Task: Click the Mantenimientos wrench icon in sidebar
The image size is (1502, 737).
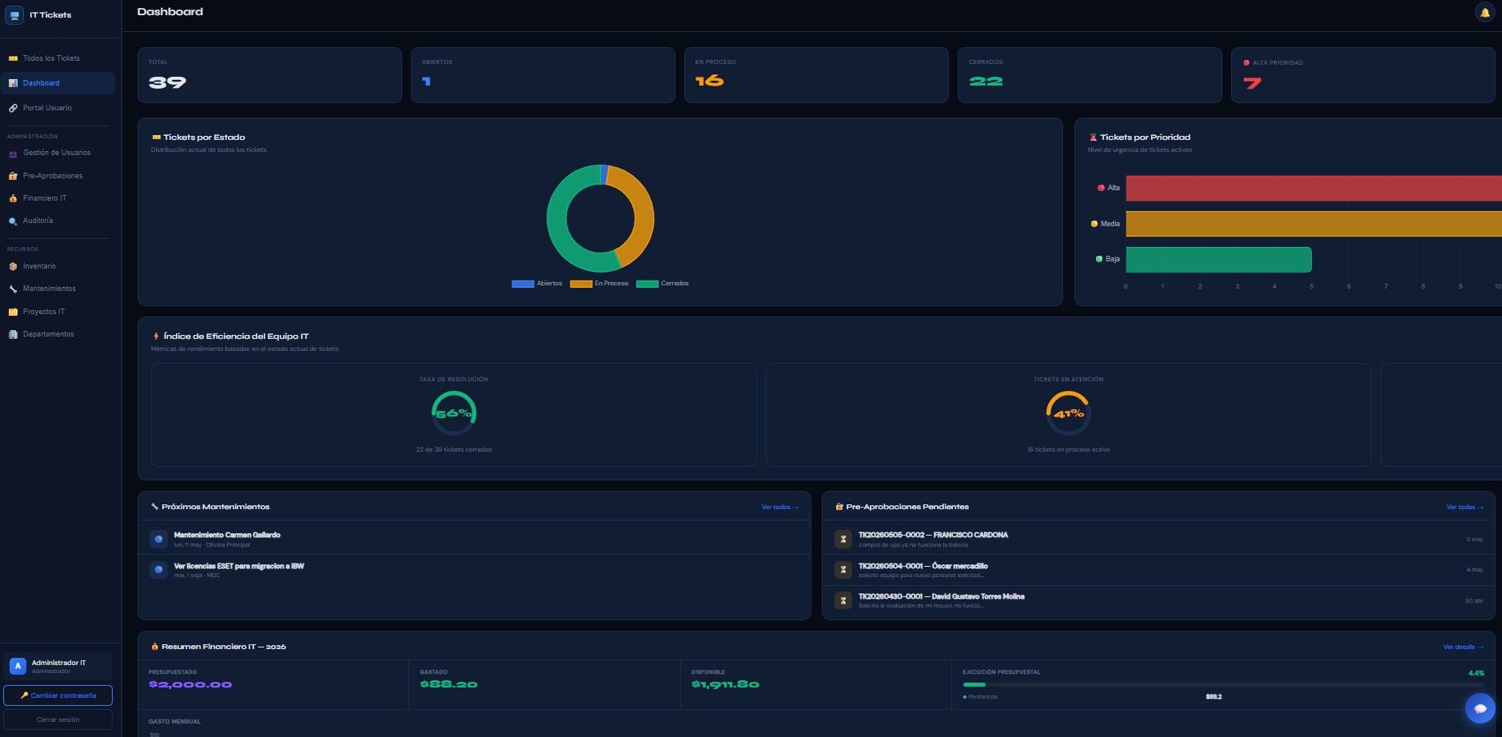Action: 13,289
